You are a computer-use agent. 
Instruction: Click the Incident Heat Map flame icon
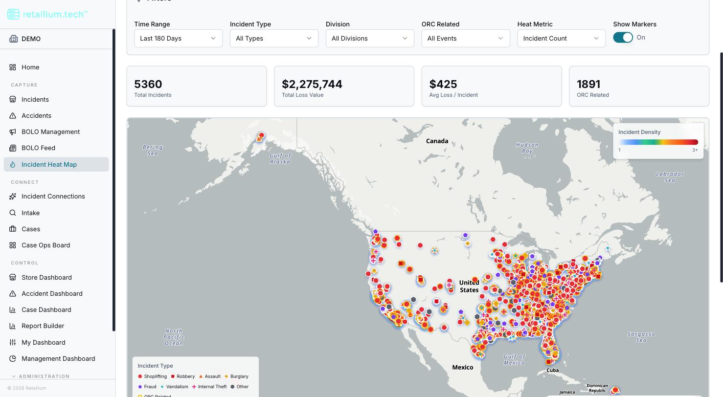tap(13, 164)
